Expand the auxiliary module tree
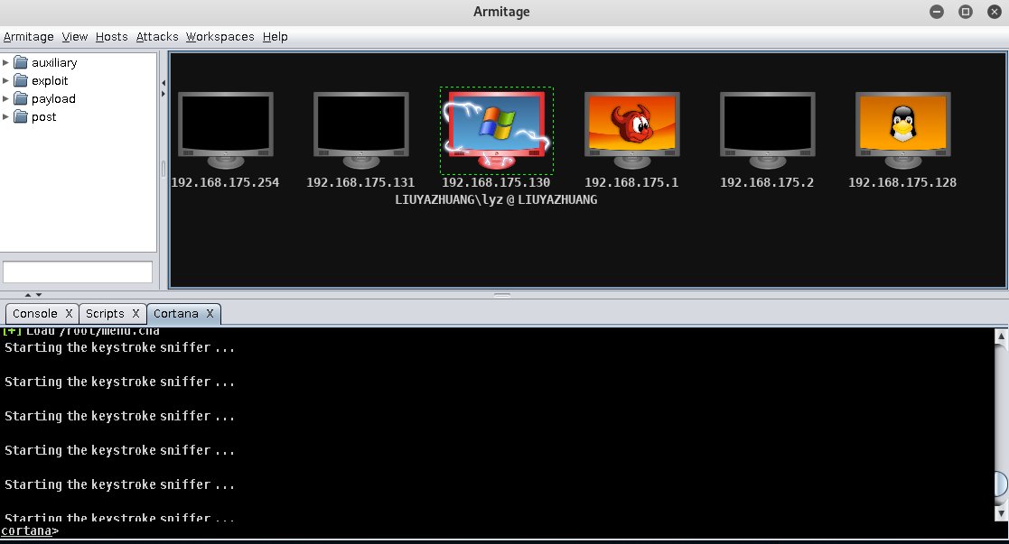 click(5, 62)
